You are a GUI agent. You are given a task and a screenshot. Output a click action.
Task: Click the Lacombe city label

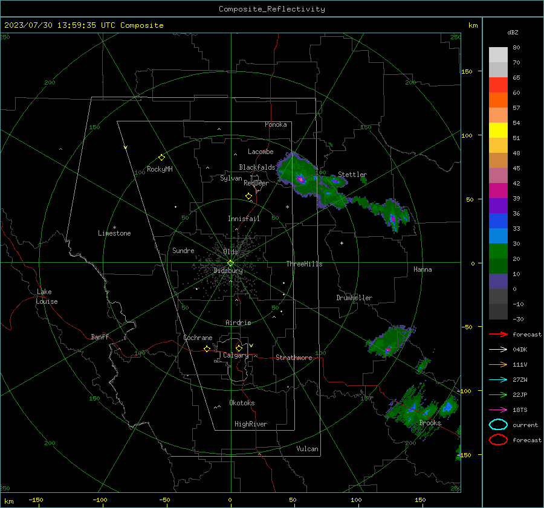click(261, 152)
